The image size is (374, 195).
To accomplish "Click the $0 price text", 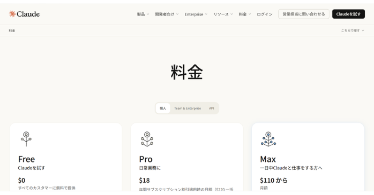I will [21, 180].
